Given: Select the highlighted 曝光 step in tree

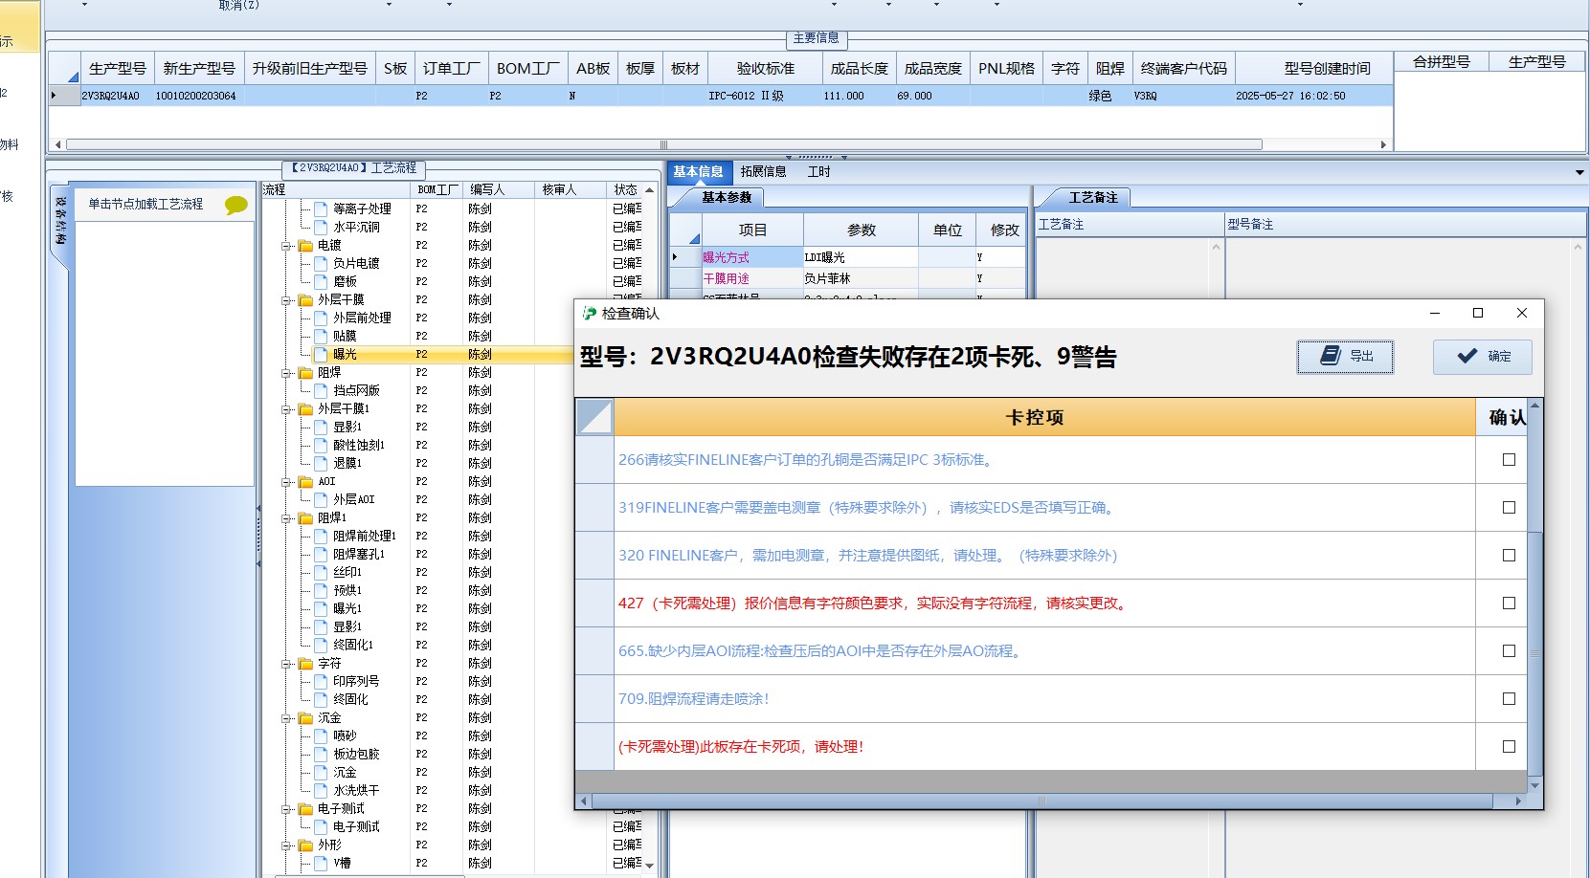Looking at the screenshot, I should pos(345,355).
